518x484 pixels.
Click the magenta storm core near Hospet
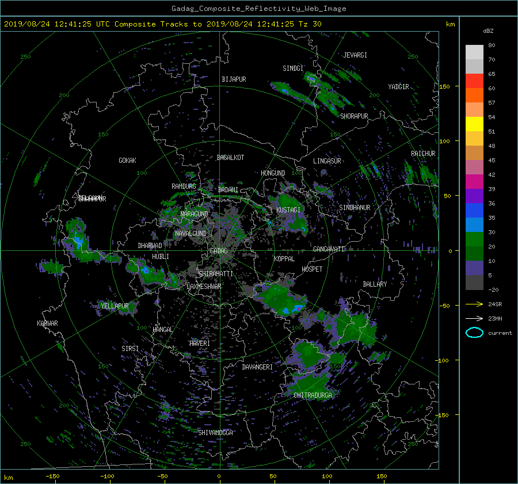[298, 308]
